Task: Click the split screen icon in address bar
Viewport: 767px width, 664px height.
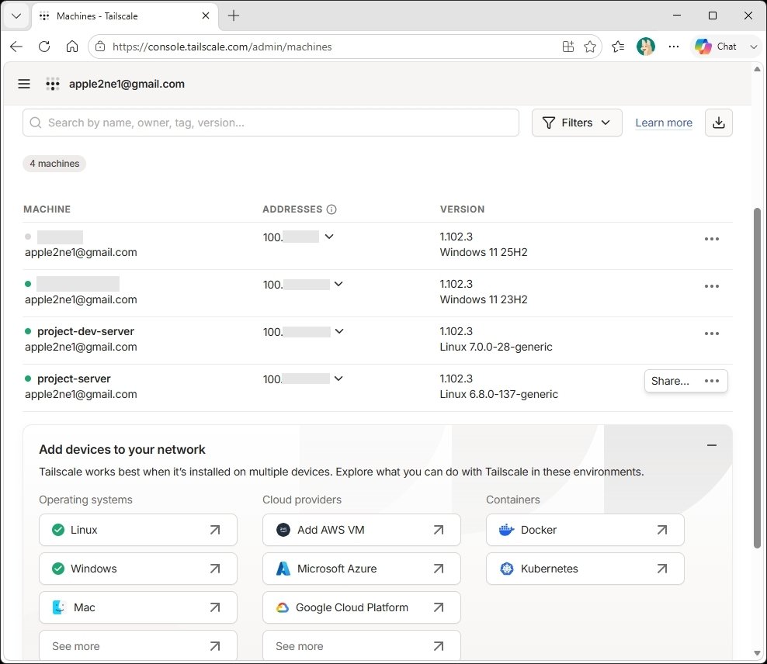Action: coord(568,47)
